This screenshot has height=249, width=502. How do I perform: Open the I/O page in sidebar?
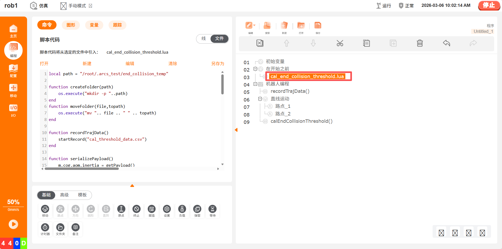point(13,110)
